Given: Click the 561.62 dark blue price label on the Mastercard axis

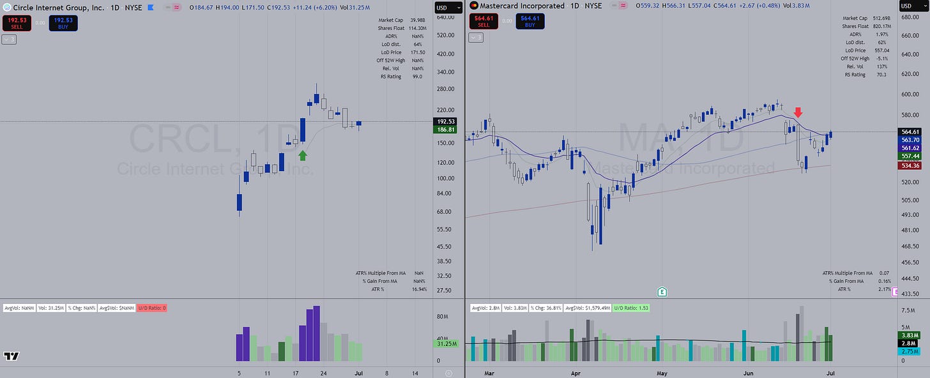Looking at the screenshot, I should [911, 148].
